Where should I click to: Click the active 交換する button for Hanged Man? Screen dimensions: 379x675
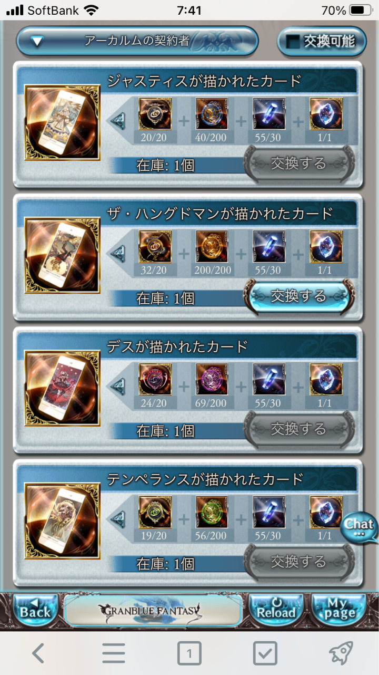click(x=299, y=297)
